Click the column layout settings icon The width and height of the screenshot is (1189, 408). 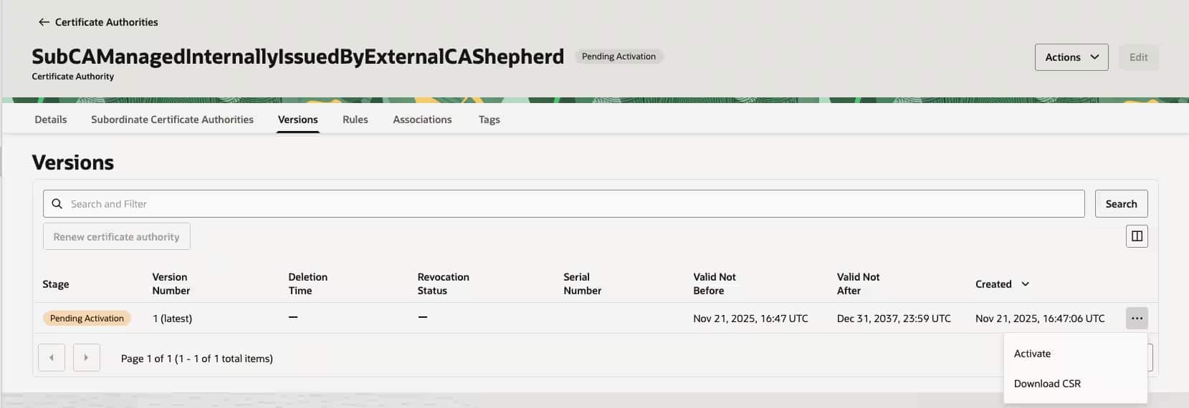(1136, 236)
